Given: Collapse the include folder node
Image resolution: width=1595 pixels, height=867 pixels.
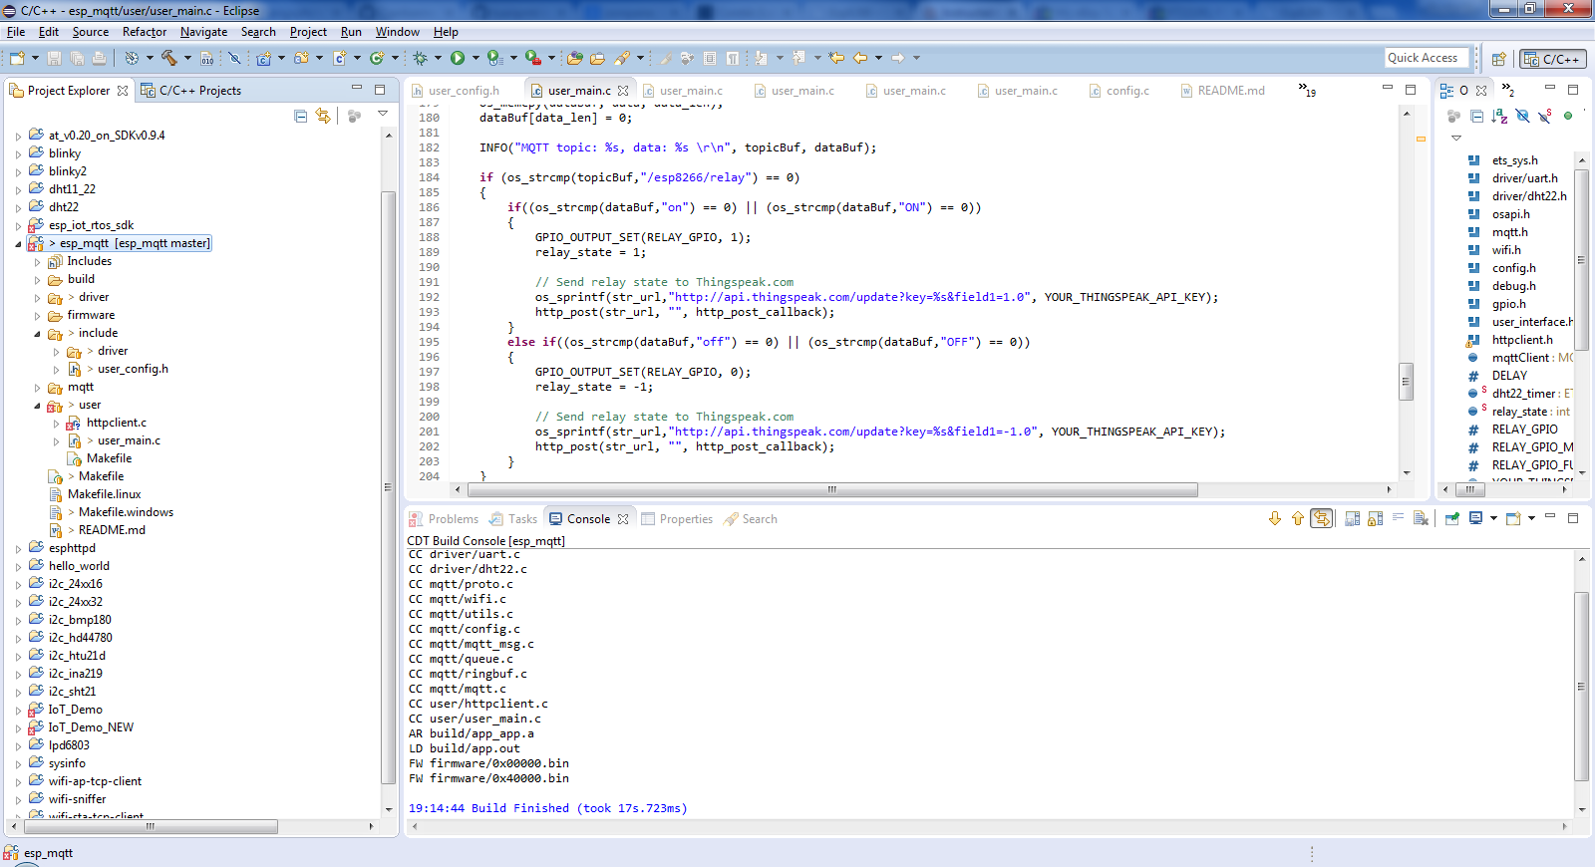Looking at the screenshot, I should [x=37, y=333].
